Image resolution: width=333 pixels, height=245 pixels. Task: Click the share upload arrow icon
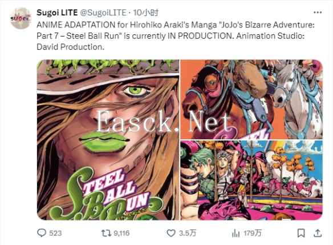point(318,233)
